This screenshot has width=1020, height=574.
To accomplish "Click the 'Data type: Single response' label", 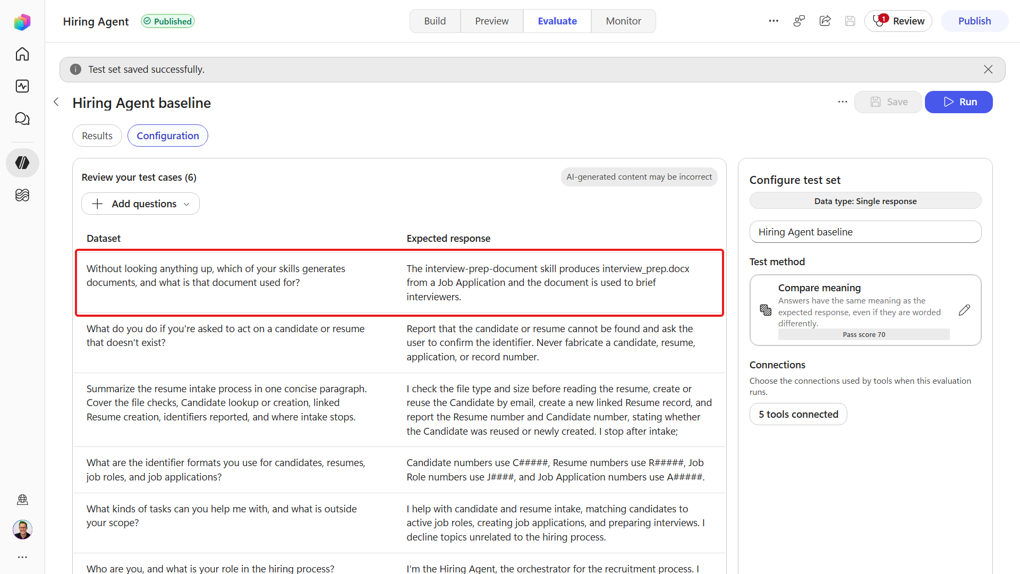I will [x=865, y=201].
